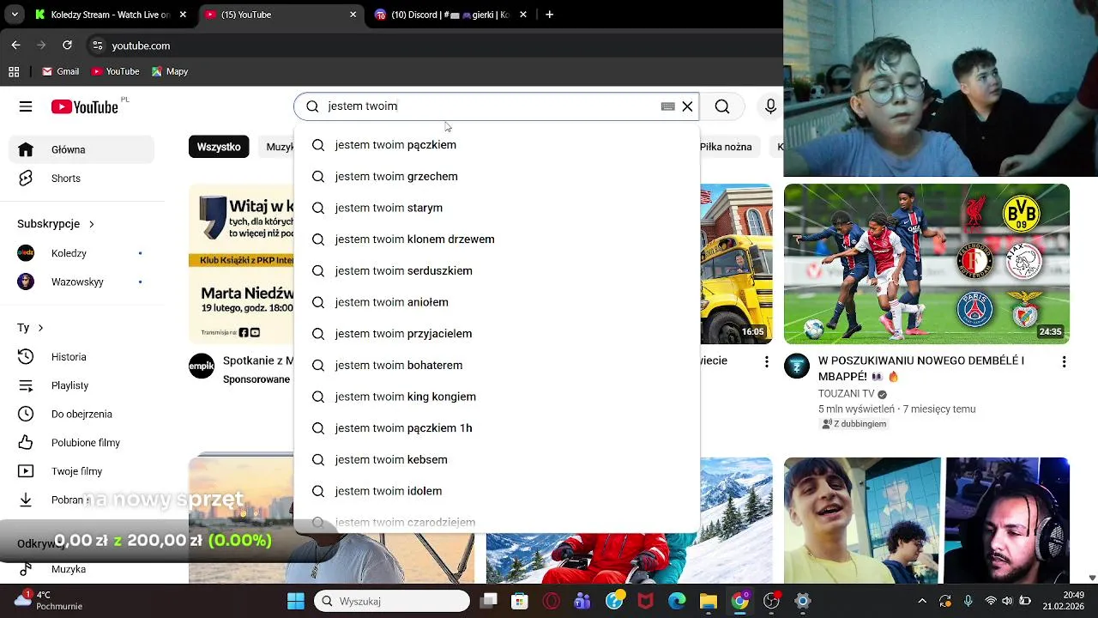1098x618 pixels.
Task: Choose suggestion jestem twoim przyjacielem
Action: click(497, 334)
